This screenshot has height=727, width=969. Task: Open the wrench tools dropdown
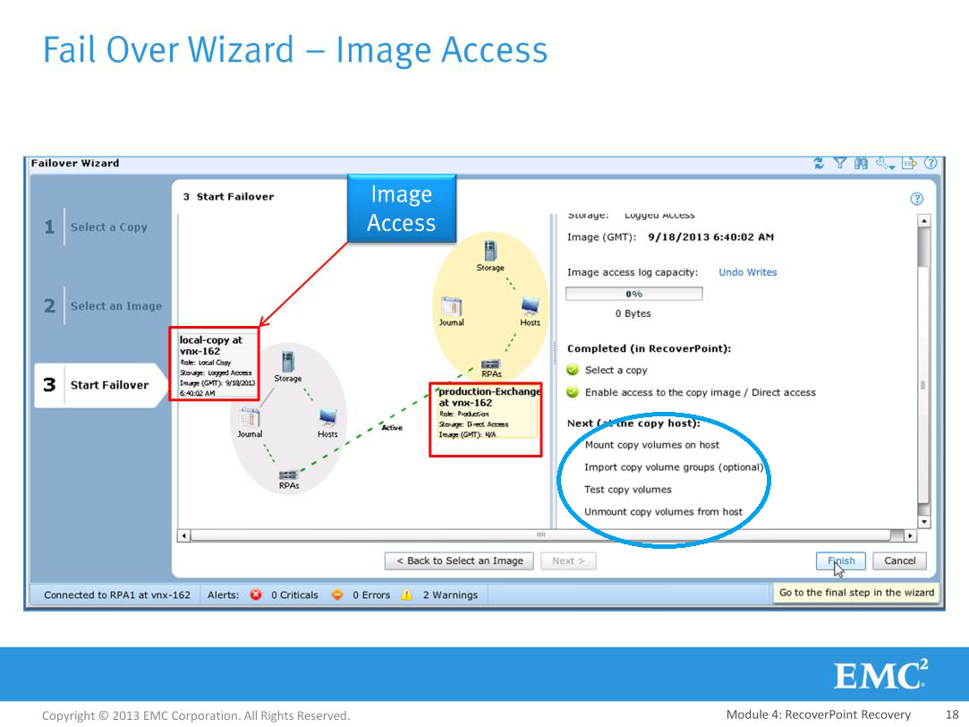[x=885, y=164]
